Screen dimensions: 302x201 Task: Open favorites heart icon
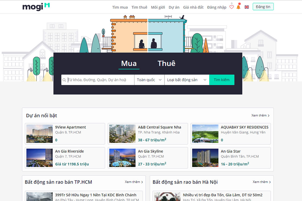pos(232,7)
